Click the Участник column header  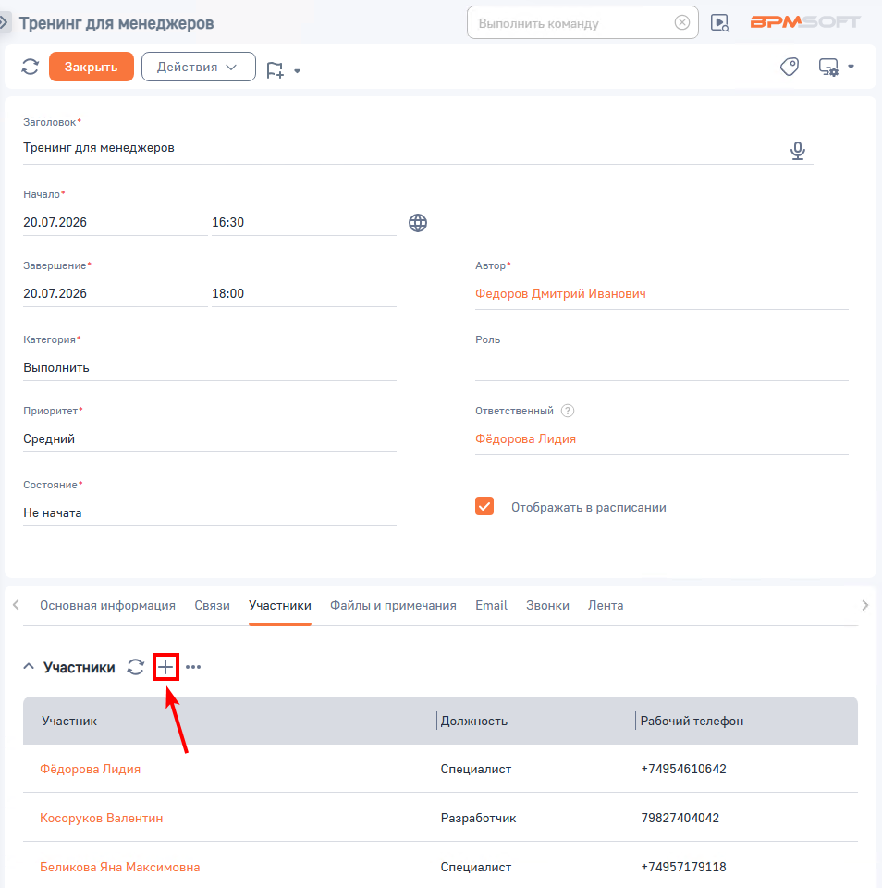(69, 721)
